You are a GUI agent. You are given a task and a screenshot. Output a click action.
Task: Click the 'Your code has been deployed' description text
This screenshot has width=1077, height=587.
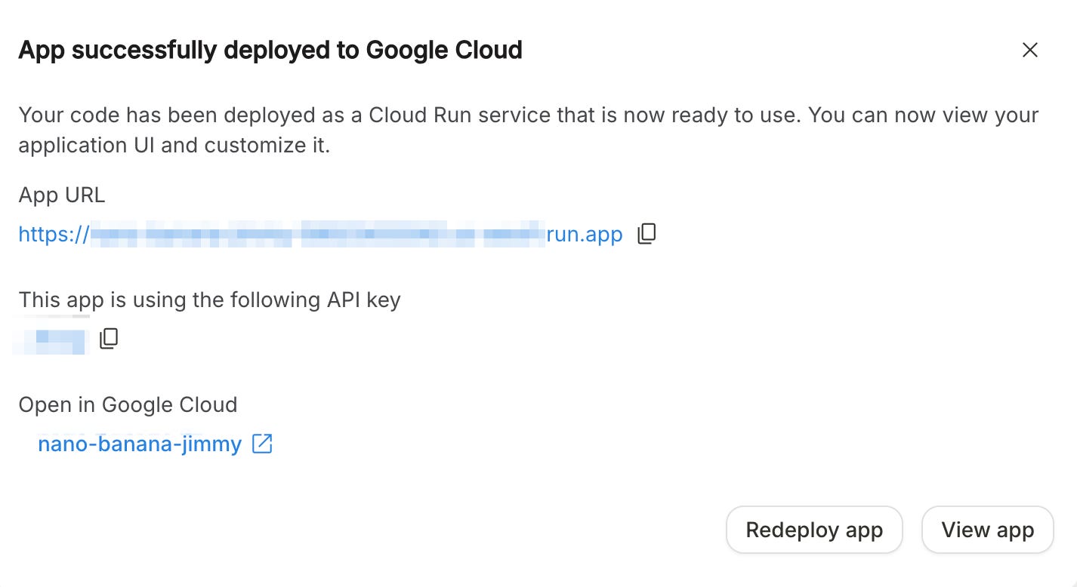[529, 130]
